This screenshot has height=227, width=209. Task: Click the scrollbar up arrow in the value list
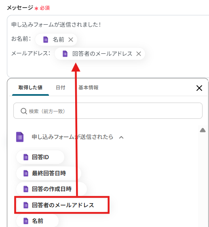(x=203, y=130)
